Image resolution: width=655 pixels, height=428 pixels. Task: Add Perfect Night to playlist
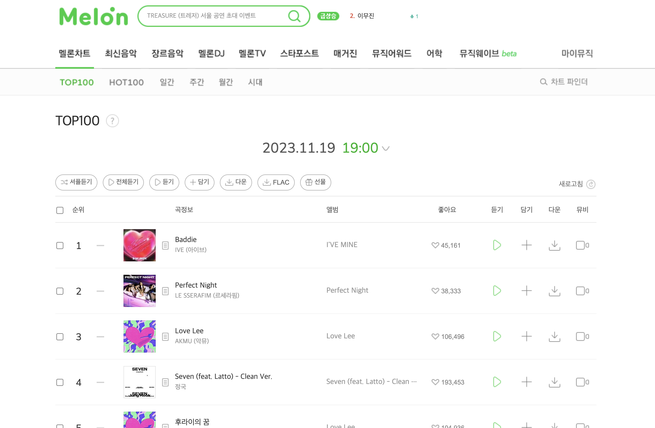526,291
